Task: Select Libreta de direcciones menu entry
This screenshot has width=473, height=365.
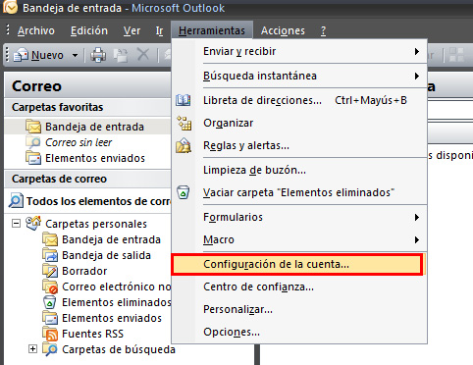Action: (299, 100)
